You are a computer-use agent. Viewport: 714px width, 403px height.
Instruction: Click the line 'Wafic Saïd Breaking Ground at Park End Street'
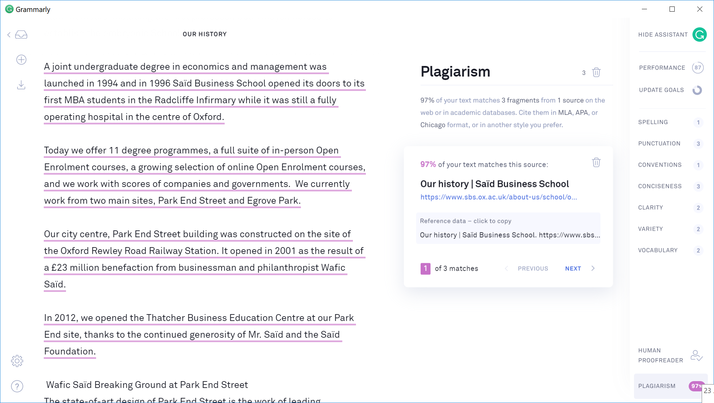[147, 385]
